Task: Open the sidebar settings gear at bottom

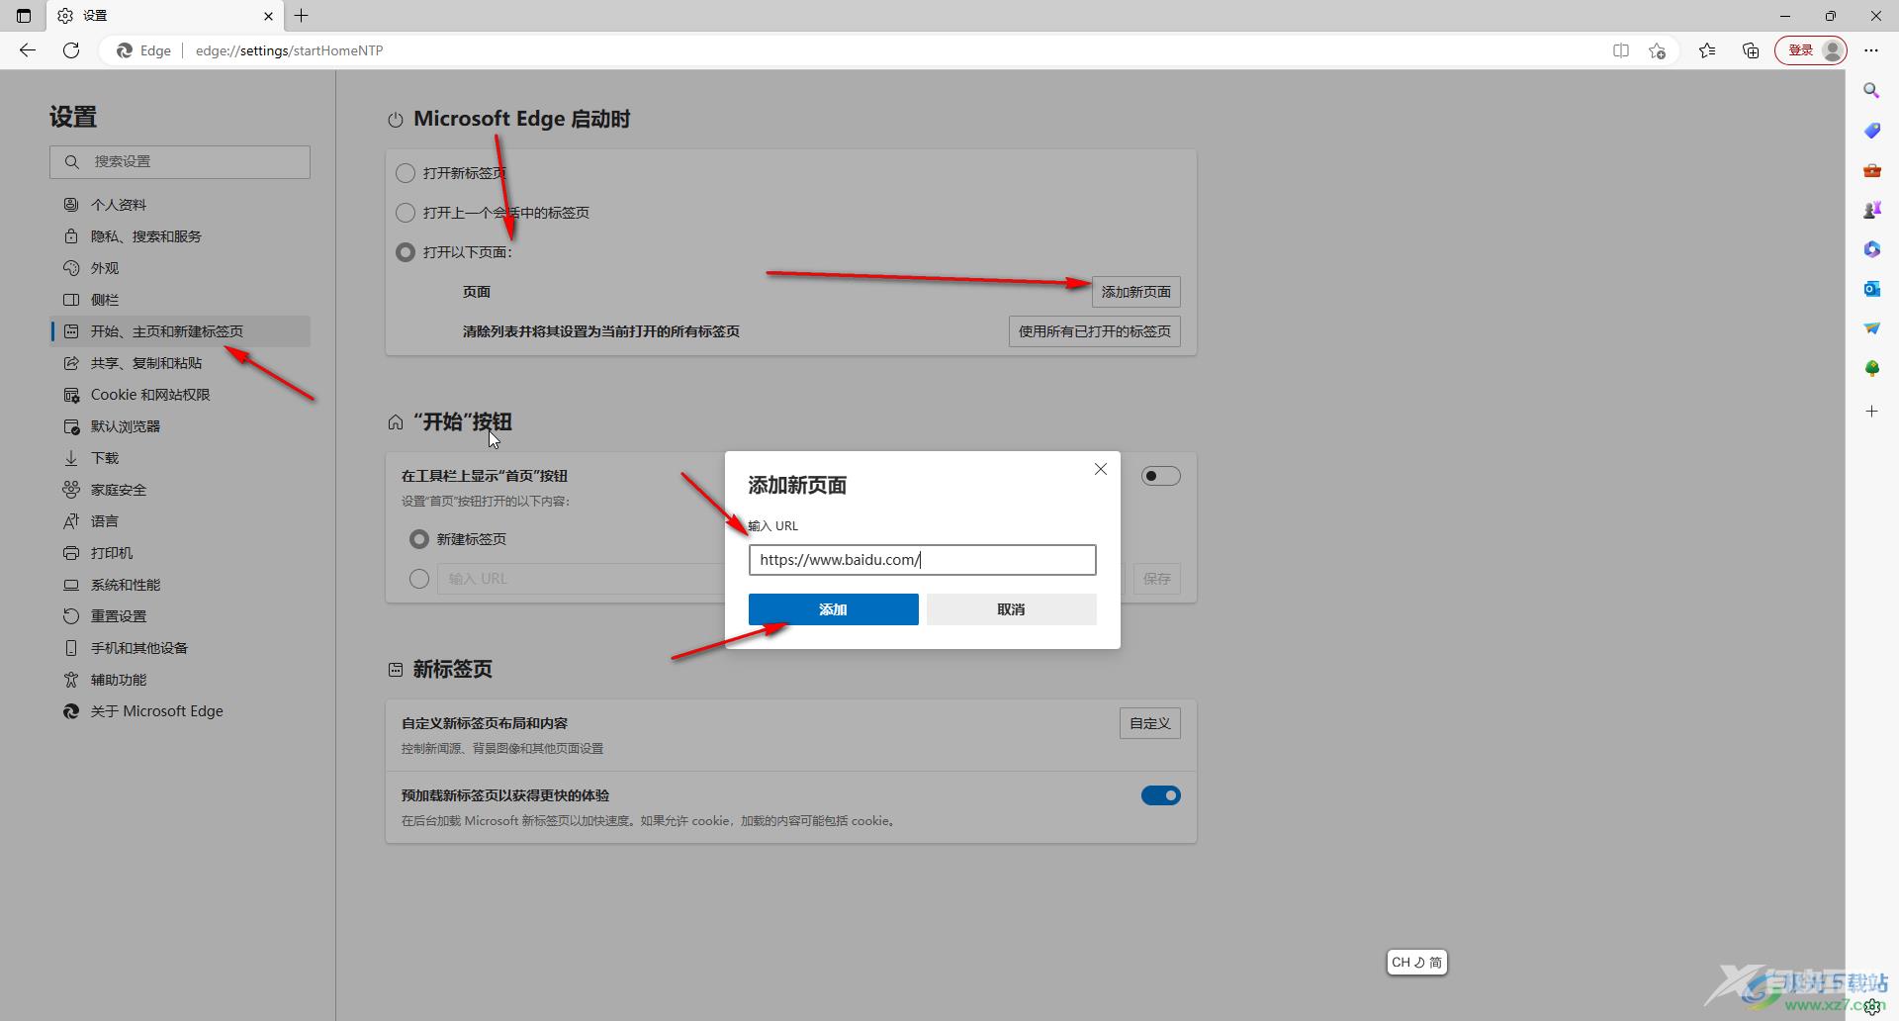Action: click(x=1872, y=1007)
